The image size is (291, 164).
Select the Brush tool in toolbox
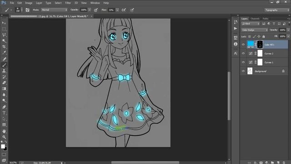(4, 65)
